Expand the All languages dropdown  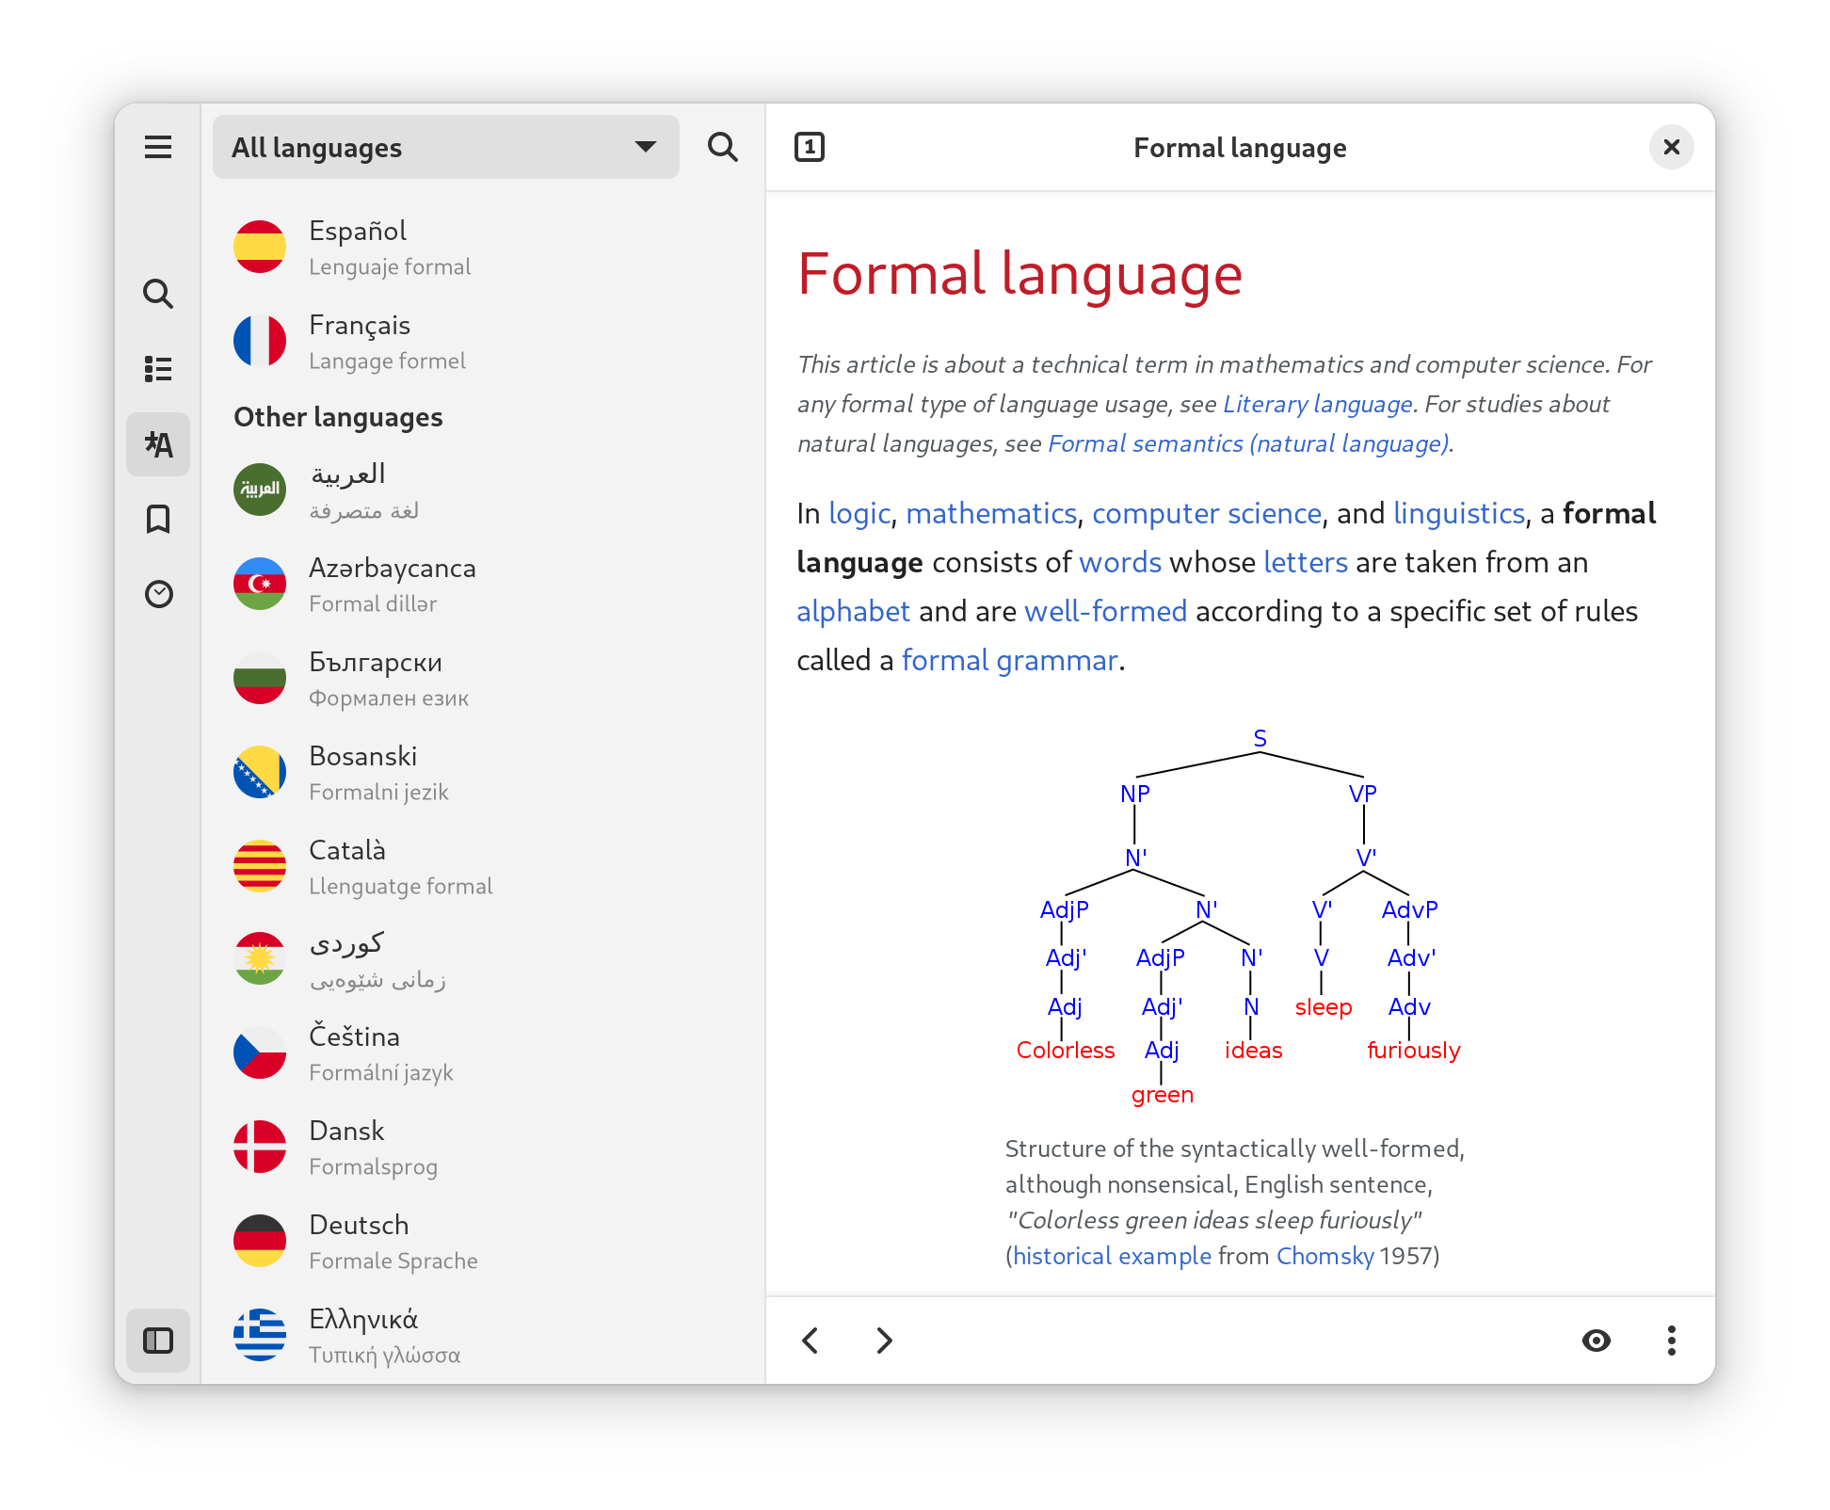(446, 147)
